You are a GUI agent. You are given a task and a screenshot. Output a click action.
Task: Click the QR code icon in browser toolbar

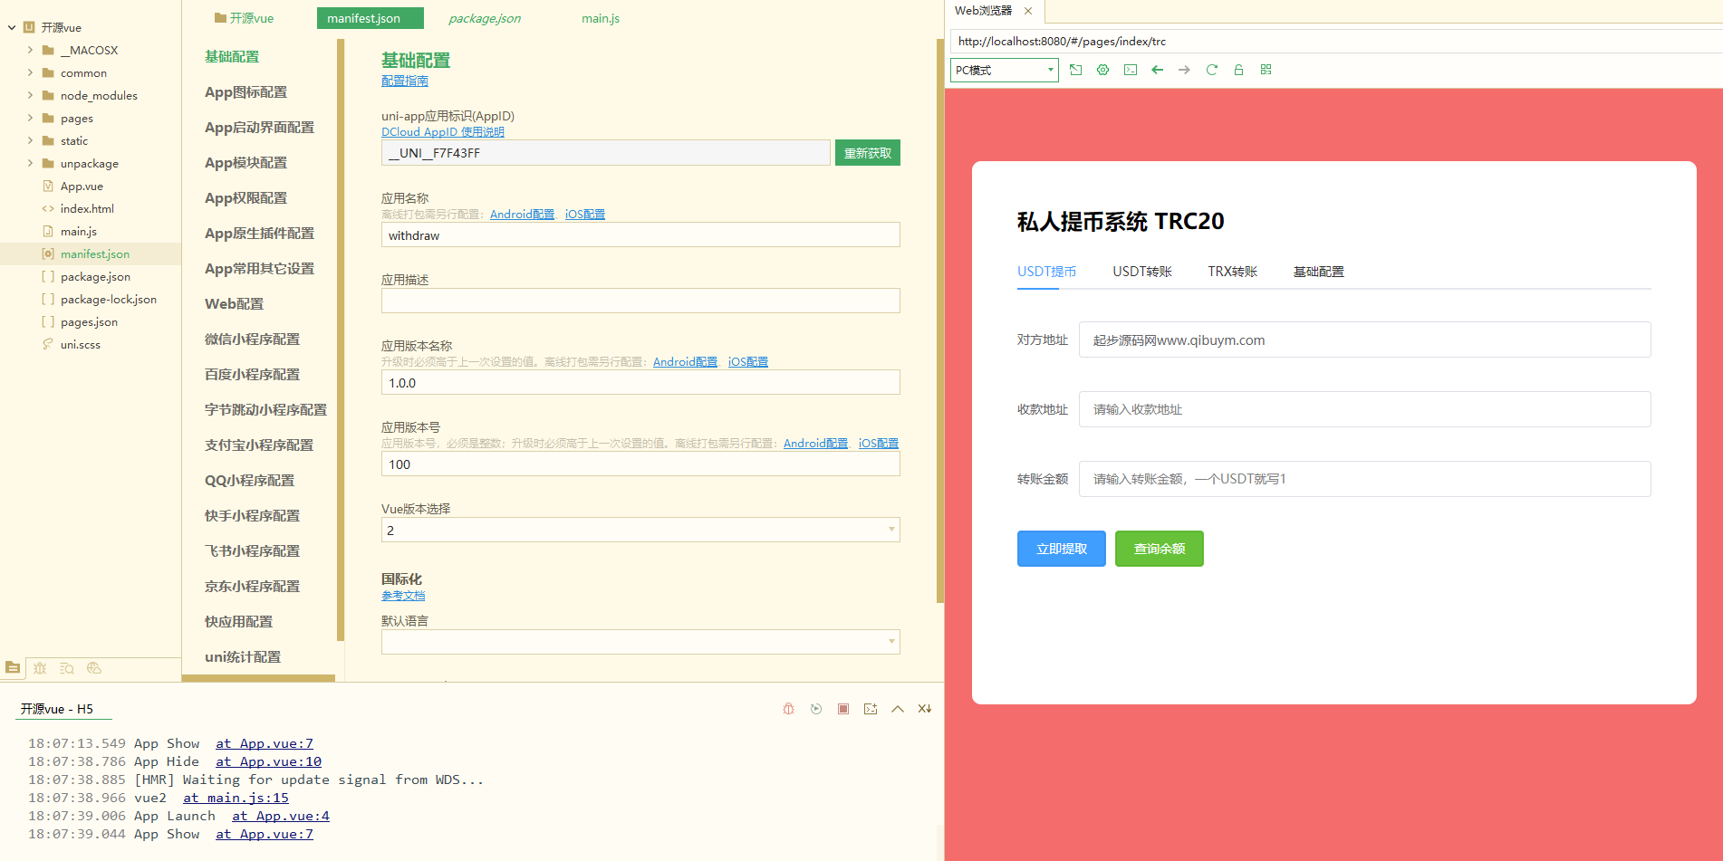[x=1266, y=70]
